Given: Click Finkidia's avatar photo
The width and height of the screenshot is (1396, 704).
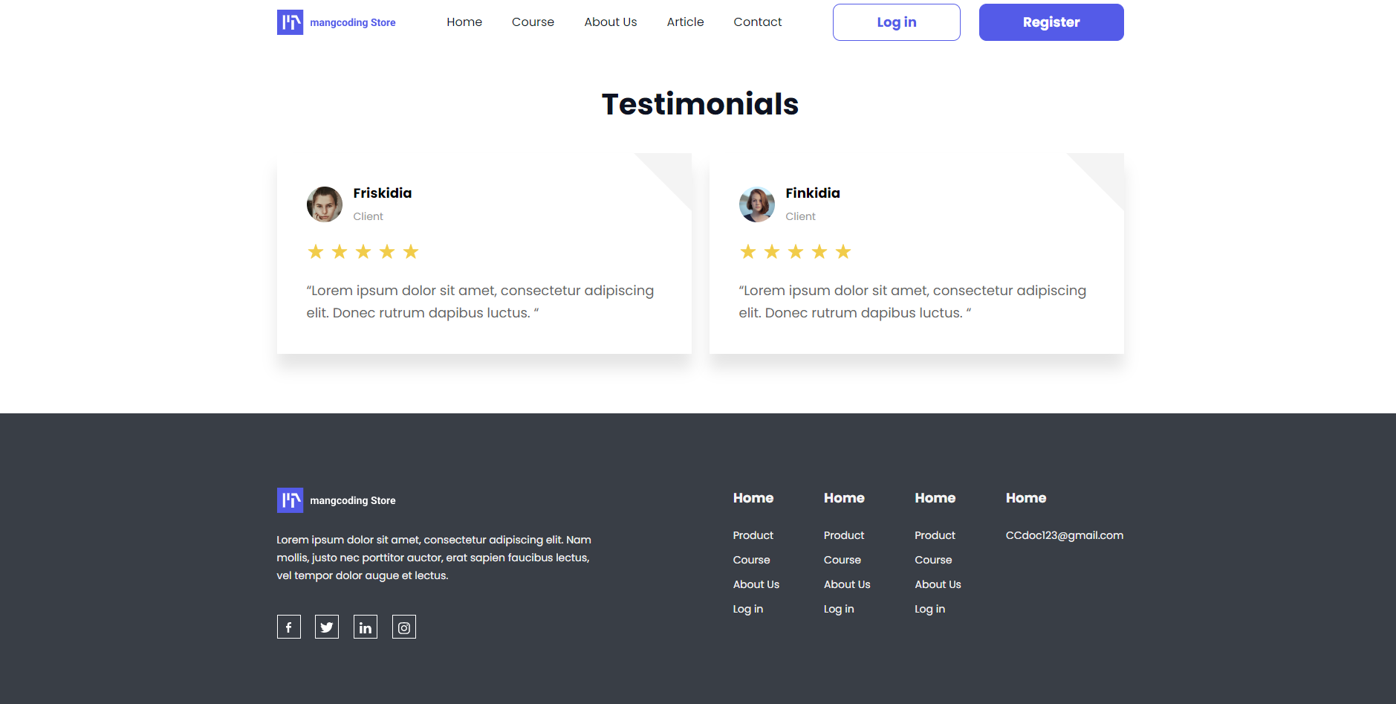Looking at the screenshot, I should (x=757, y=204).
